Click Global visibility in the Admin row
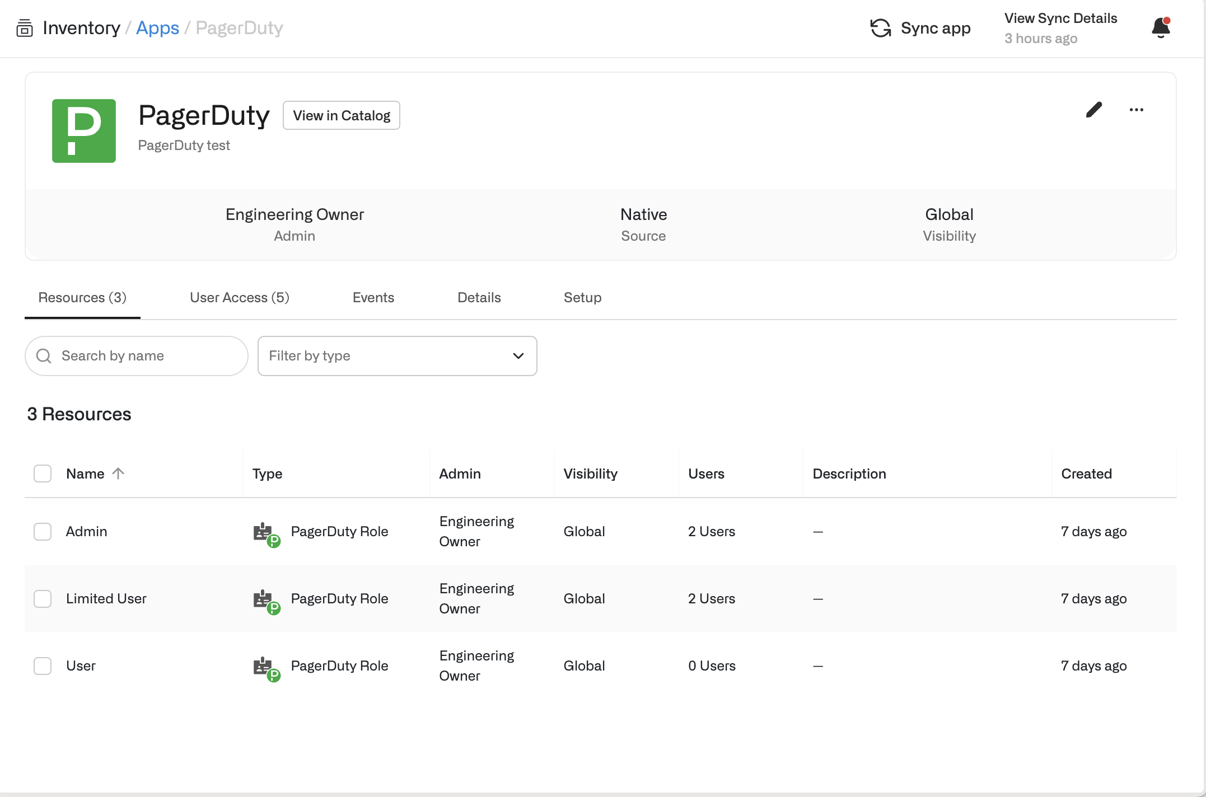Image resolution: width=1206 pixels, height=797 pixels. [585, 532]
